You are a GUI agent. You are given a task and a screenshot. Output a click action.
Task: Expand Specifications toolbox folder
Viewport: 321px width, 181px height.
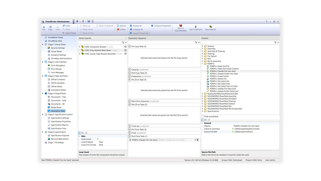pos(203,111)
